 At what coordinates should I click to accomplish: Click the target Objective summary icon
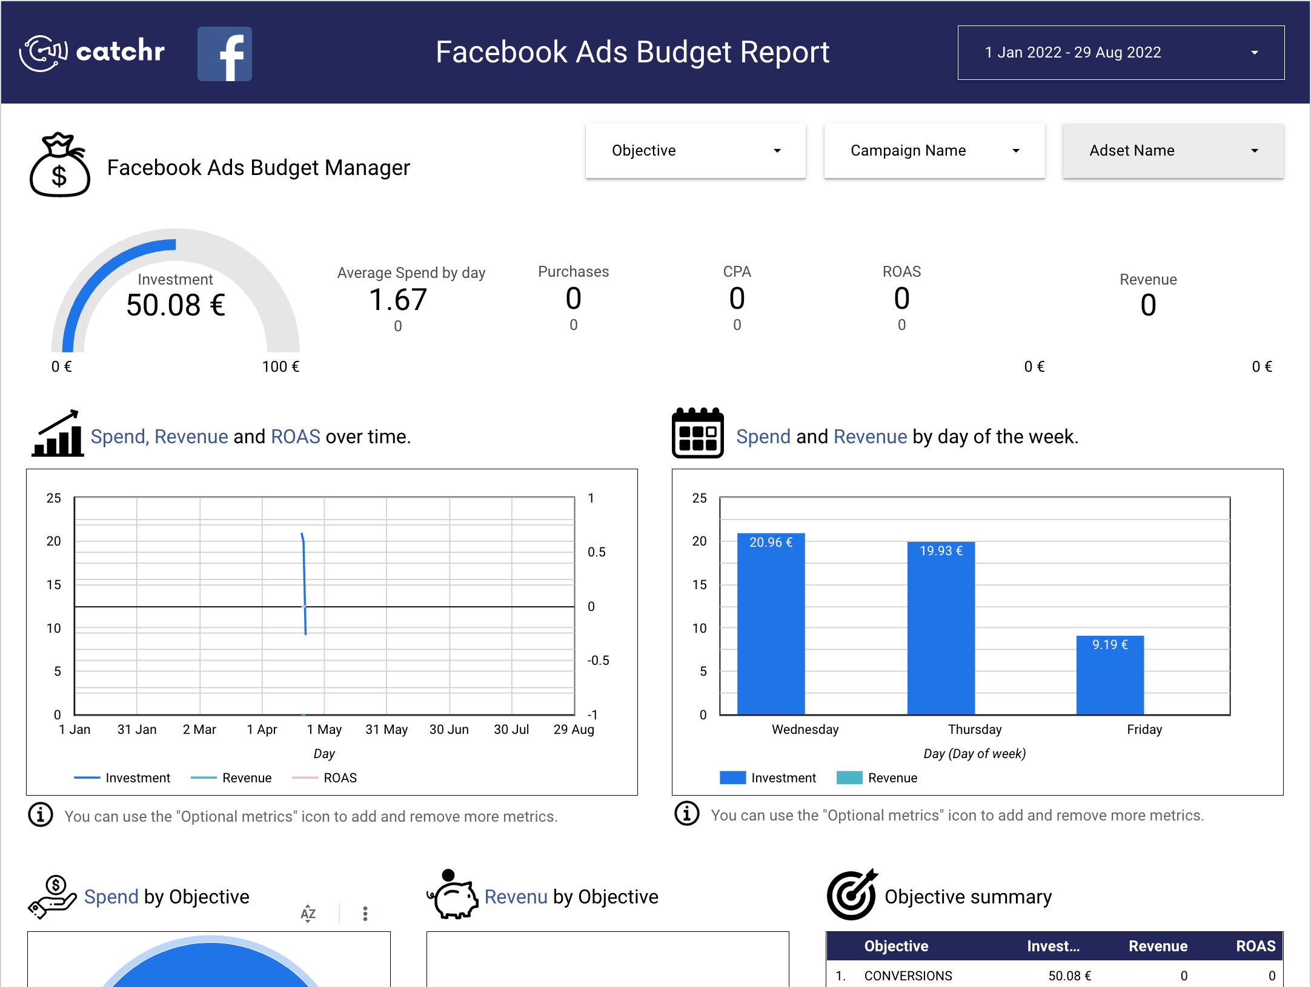(x=852, y=895)
